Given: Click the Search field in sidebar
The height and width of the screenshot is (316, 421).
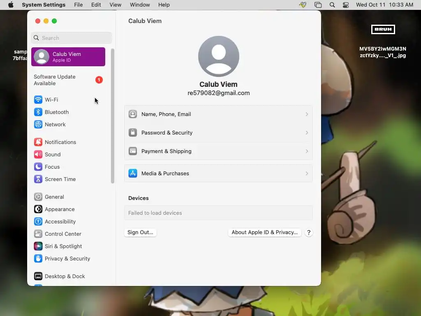Looking at the screenshot, I should coord(72,38).
